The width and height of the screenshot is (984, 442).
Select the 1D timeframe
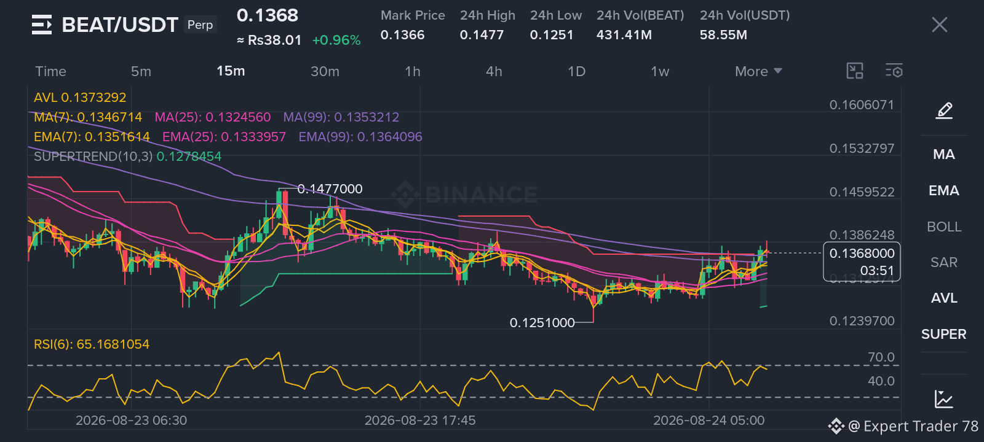pyautogui.click(x=576, y=71)
